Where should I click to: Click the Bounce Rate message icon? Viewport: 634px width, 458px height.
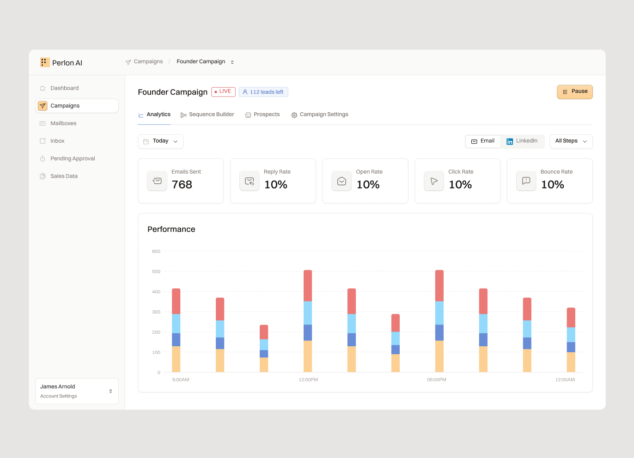(x=526, y=181)
